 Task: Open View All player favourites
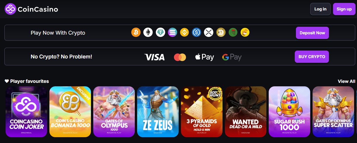346,81
